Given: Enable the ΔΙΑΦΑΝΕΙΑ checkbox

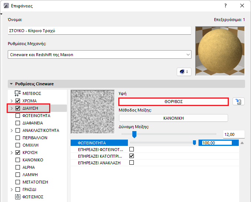Looking at the screenshot, I should pyautogui.click(x=18, y=123).
